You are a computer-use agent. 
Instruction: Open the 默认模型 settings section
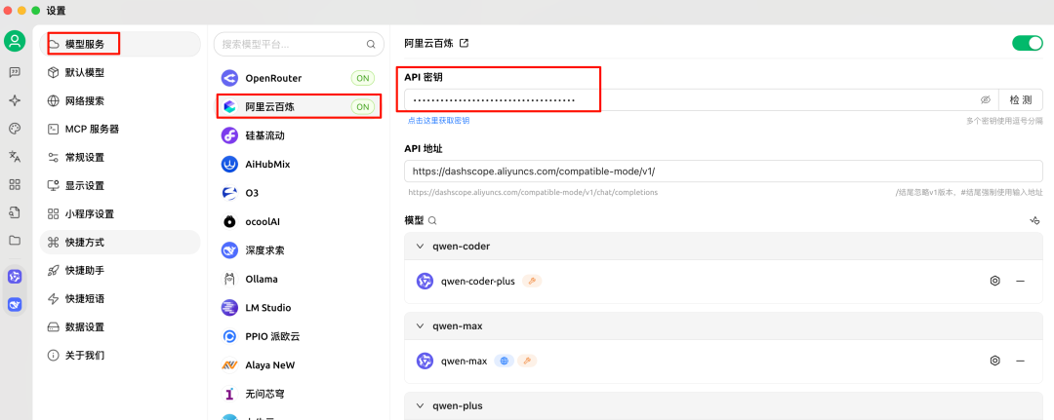point(85,72)
